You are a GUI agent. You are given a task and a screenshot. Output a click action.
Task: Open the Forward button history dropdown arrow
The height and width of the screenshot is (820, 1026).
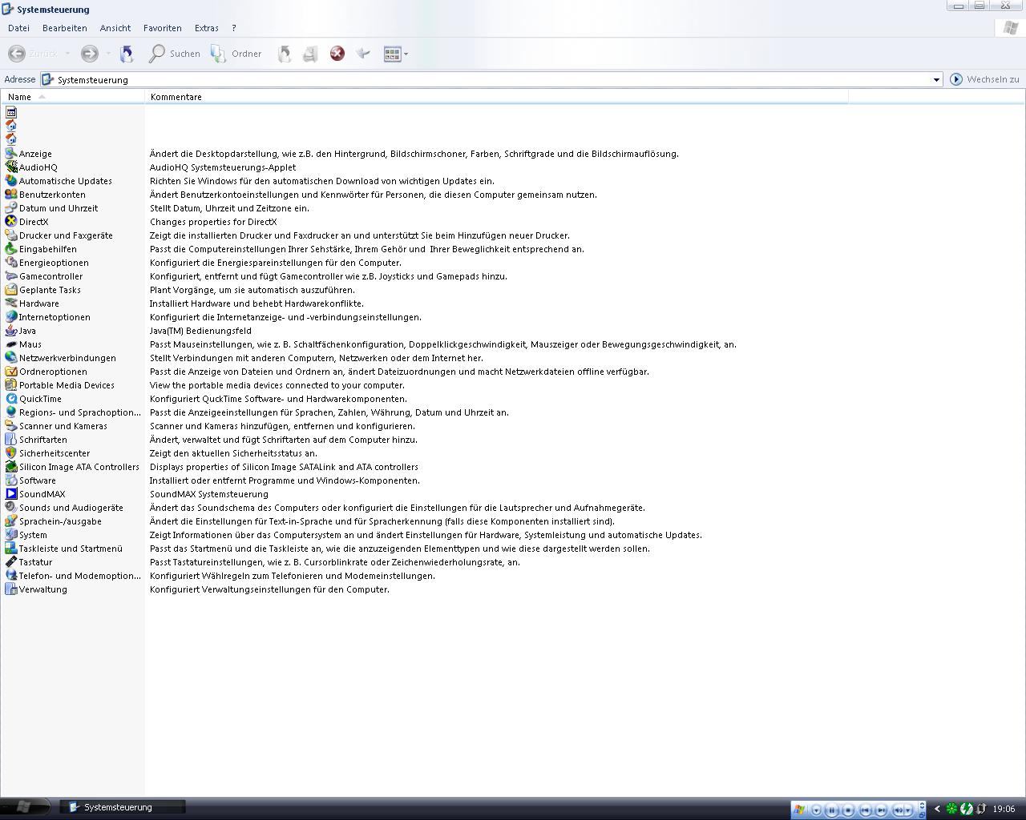tap(108, 54)
